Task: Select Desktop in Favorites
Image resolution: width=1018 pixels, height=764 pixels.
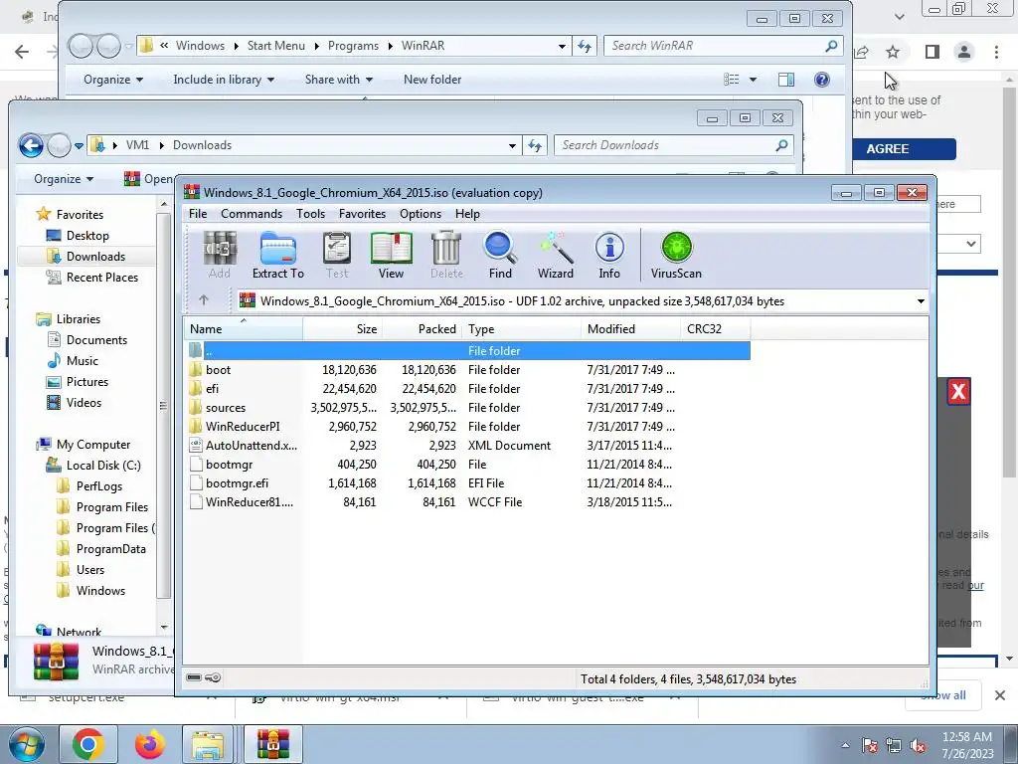Action: point(78,235)
